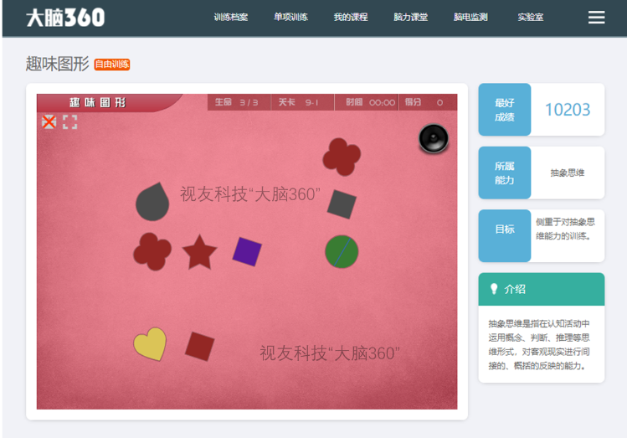627x438 pixels.
Task: Click the red square shape
Action: click(199, 346)
